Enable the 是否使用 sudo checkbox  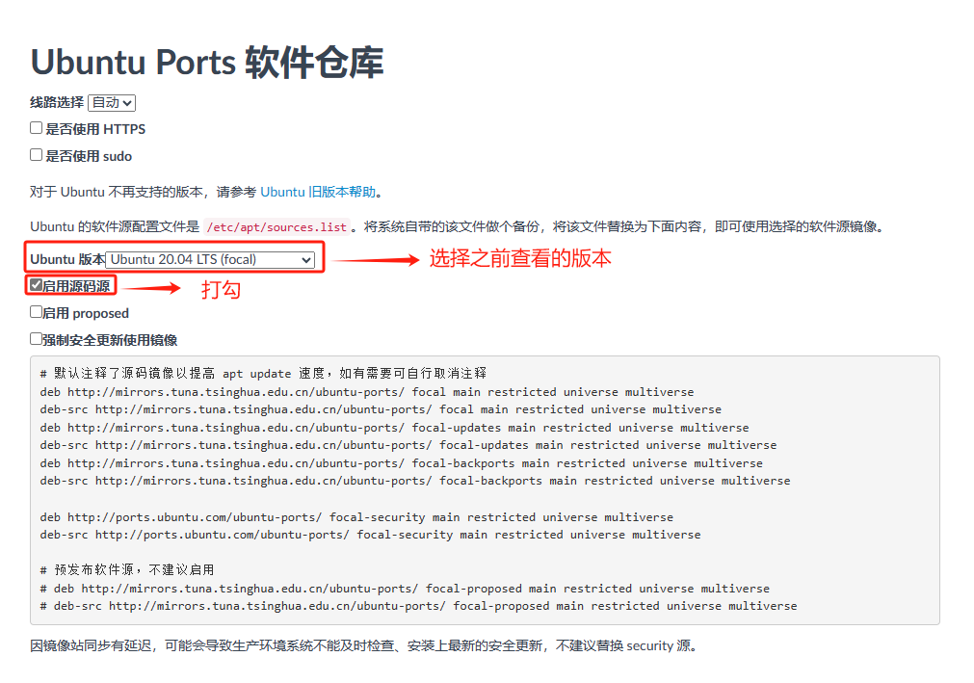pos(36,155)
